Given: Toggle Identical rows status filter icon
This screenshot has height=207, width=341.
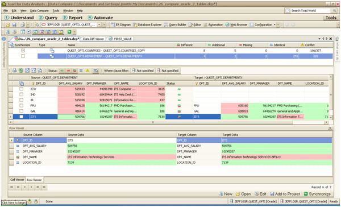Looking at the screenshot, I should click(x=81, y=71).
